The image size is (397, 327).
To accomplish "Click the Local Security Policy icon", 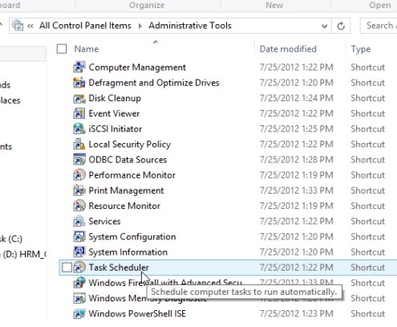I will tap(79, 145).
